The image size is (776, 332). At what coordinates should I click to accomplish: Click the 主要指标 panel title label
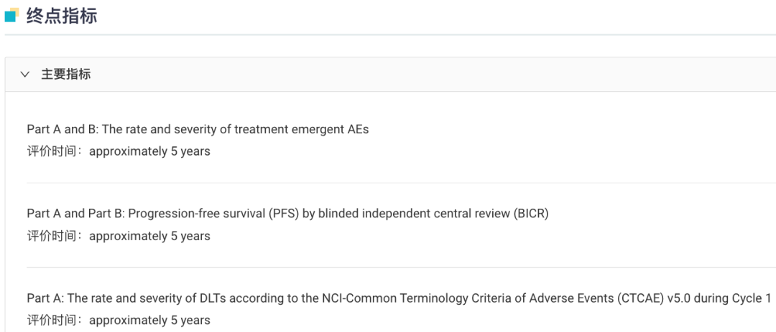(x=66, y=75)
